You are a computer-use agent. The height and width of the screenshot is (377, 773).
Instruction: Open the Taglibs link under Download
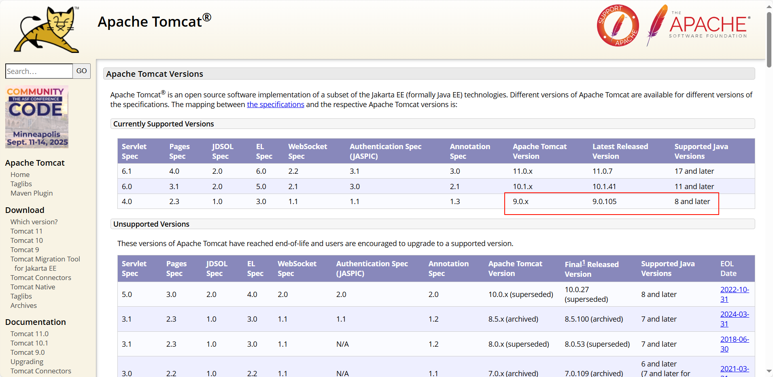point(21,296)
